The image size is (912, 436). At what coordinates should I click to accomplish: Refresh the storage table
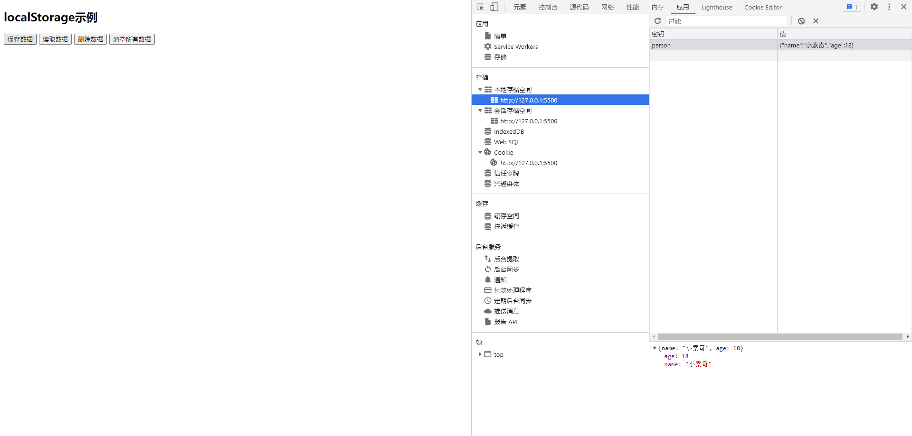pos(657,21)
